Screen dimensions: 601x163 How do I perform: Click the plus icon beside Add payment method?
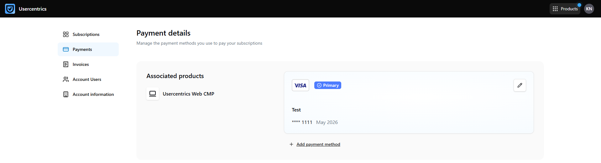pyautogui.click(x=291, y=144)
